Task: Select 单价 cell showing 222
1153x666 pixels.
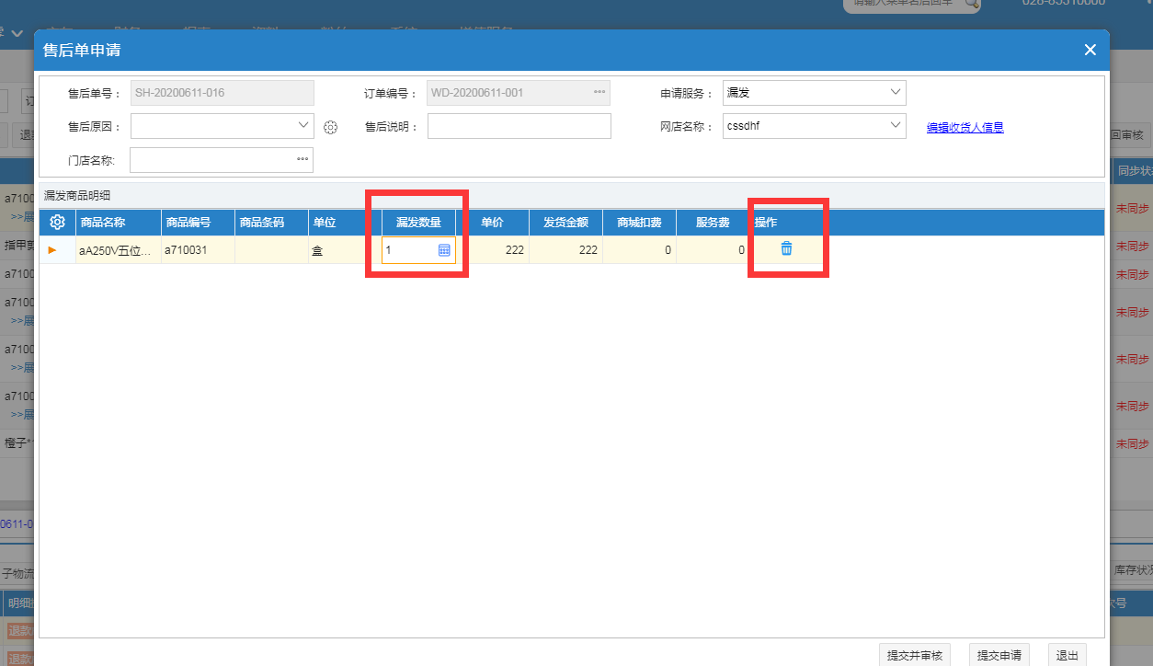Action: [x=493, y=249]
